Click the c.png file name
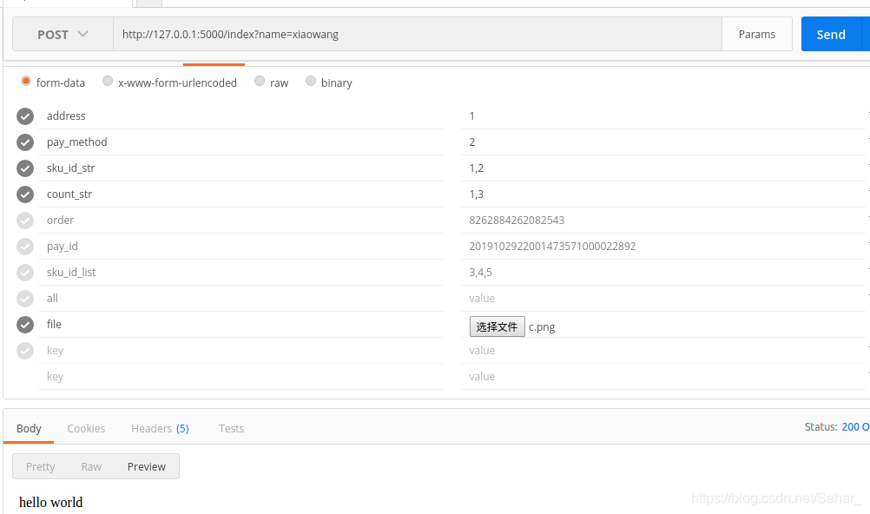The width and height of the screenshot is (870, 514). pyautogui.click(x=542, y=327)
